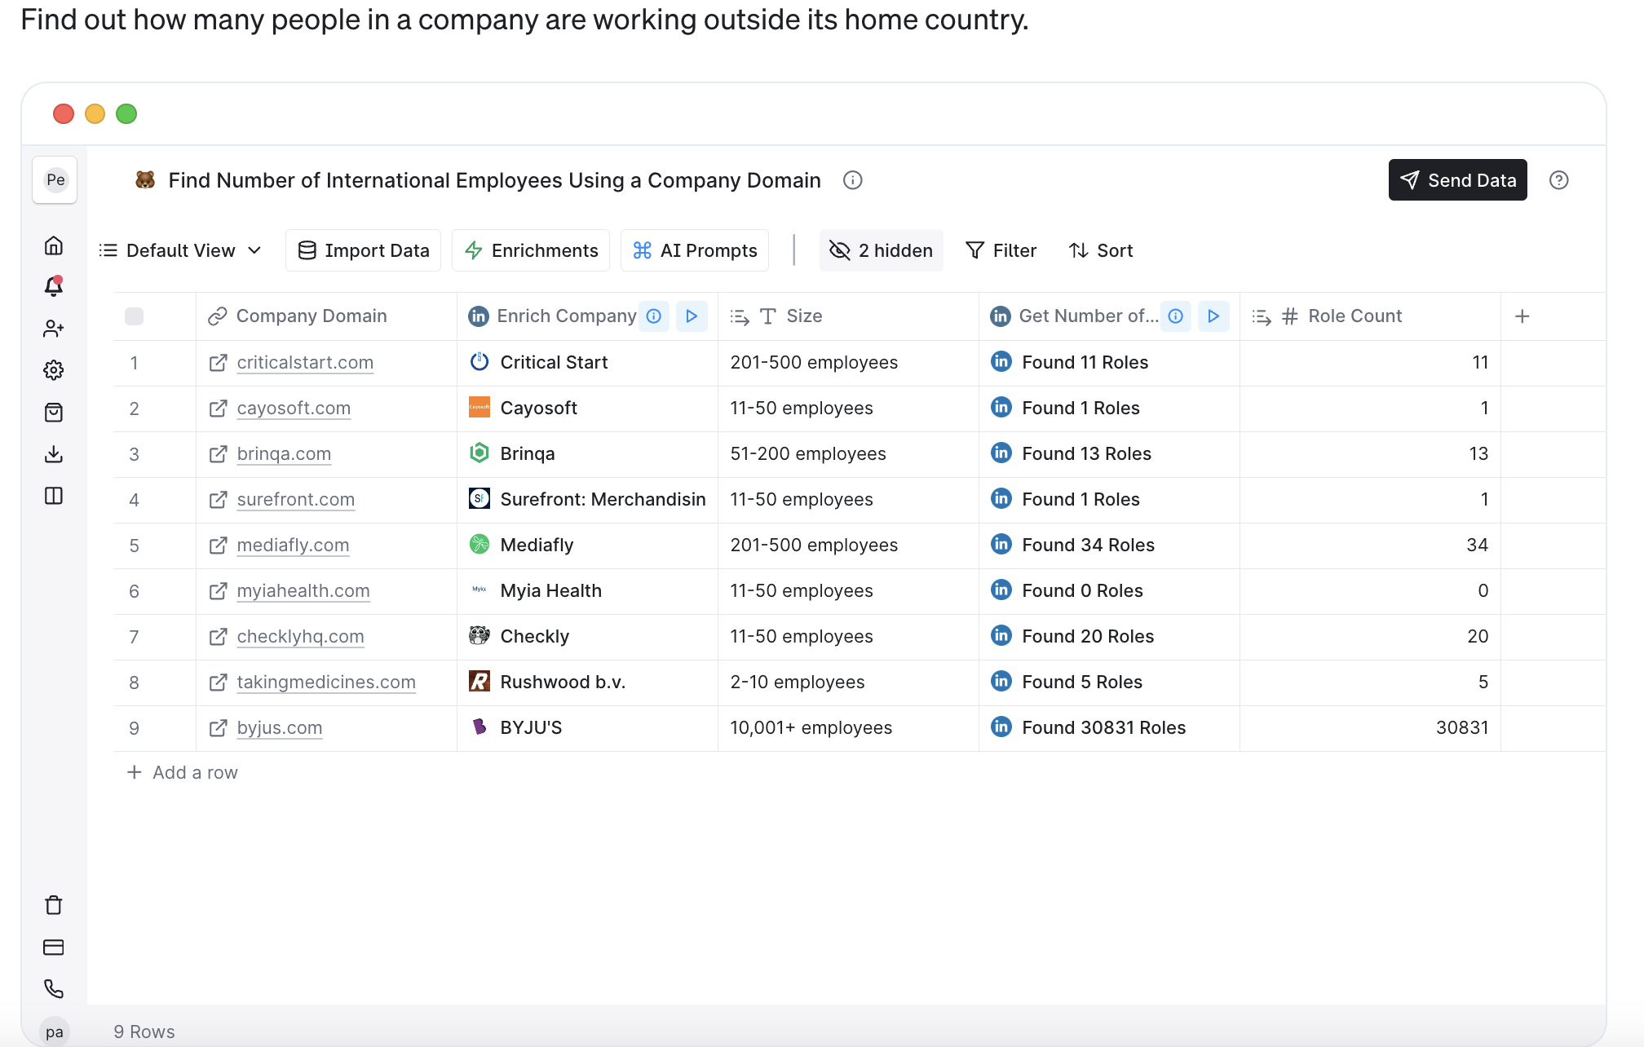This screenshot has height=1047, width=1644.
Task: Click Add a row
Action: point(183,772)
